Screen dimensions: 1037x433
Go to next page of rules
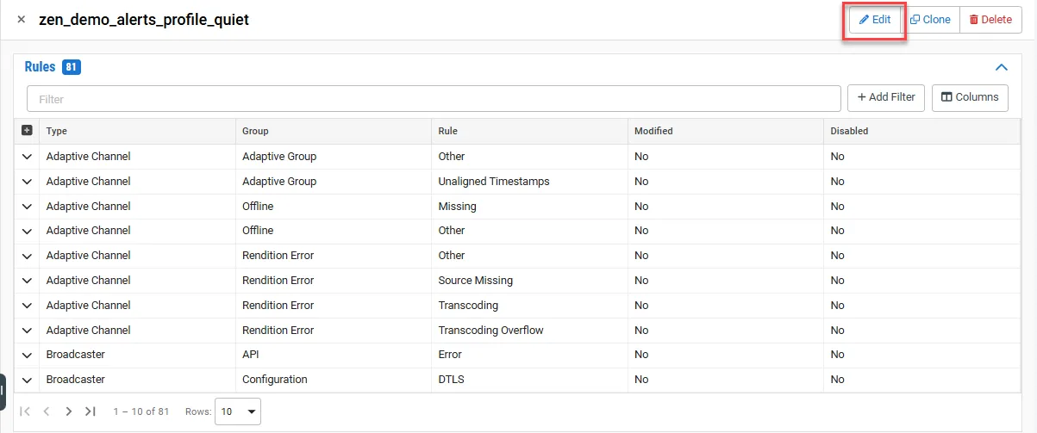point(68,411)
